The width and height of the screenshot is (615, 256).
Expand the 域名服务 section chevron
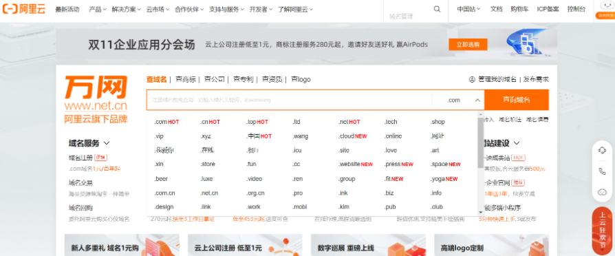[x=107, y=143]
